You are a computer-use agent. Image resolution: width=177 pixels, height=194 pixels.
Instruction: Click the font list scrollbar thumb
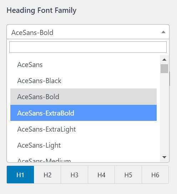tap(164, 68)
